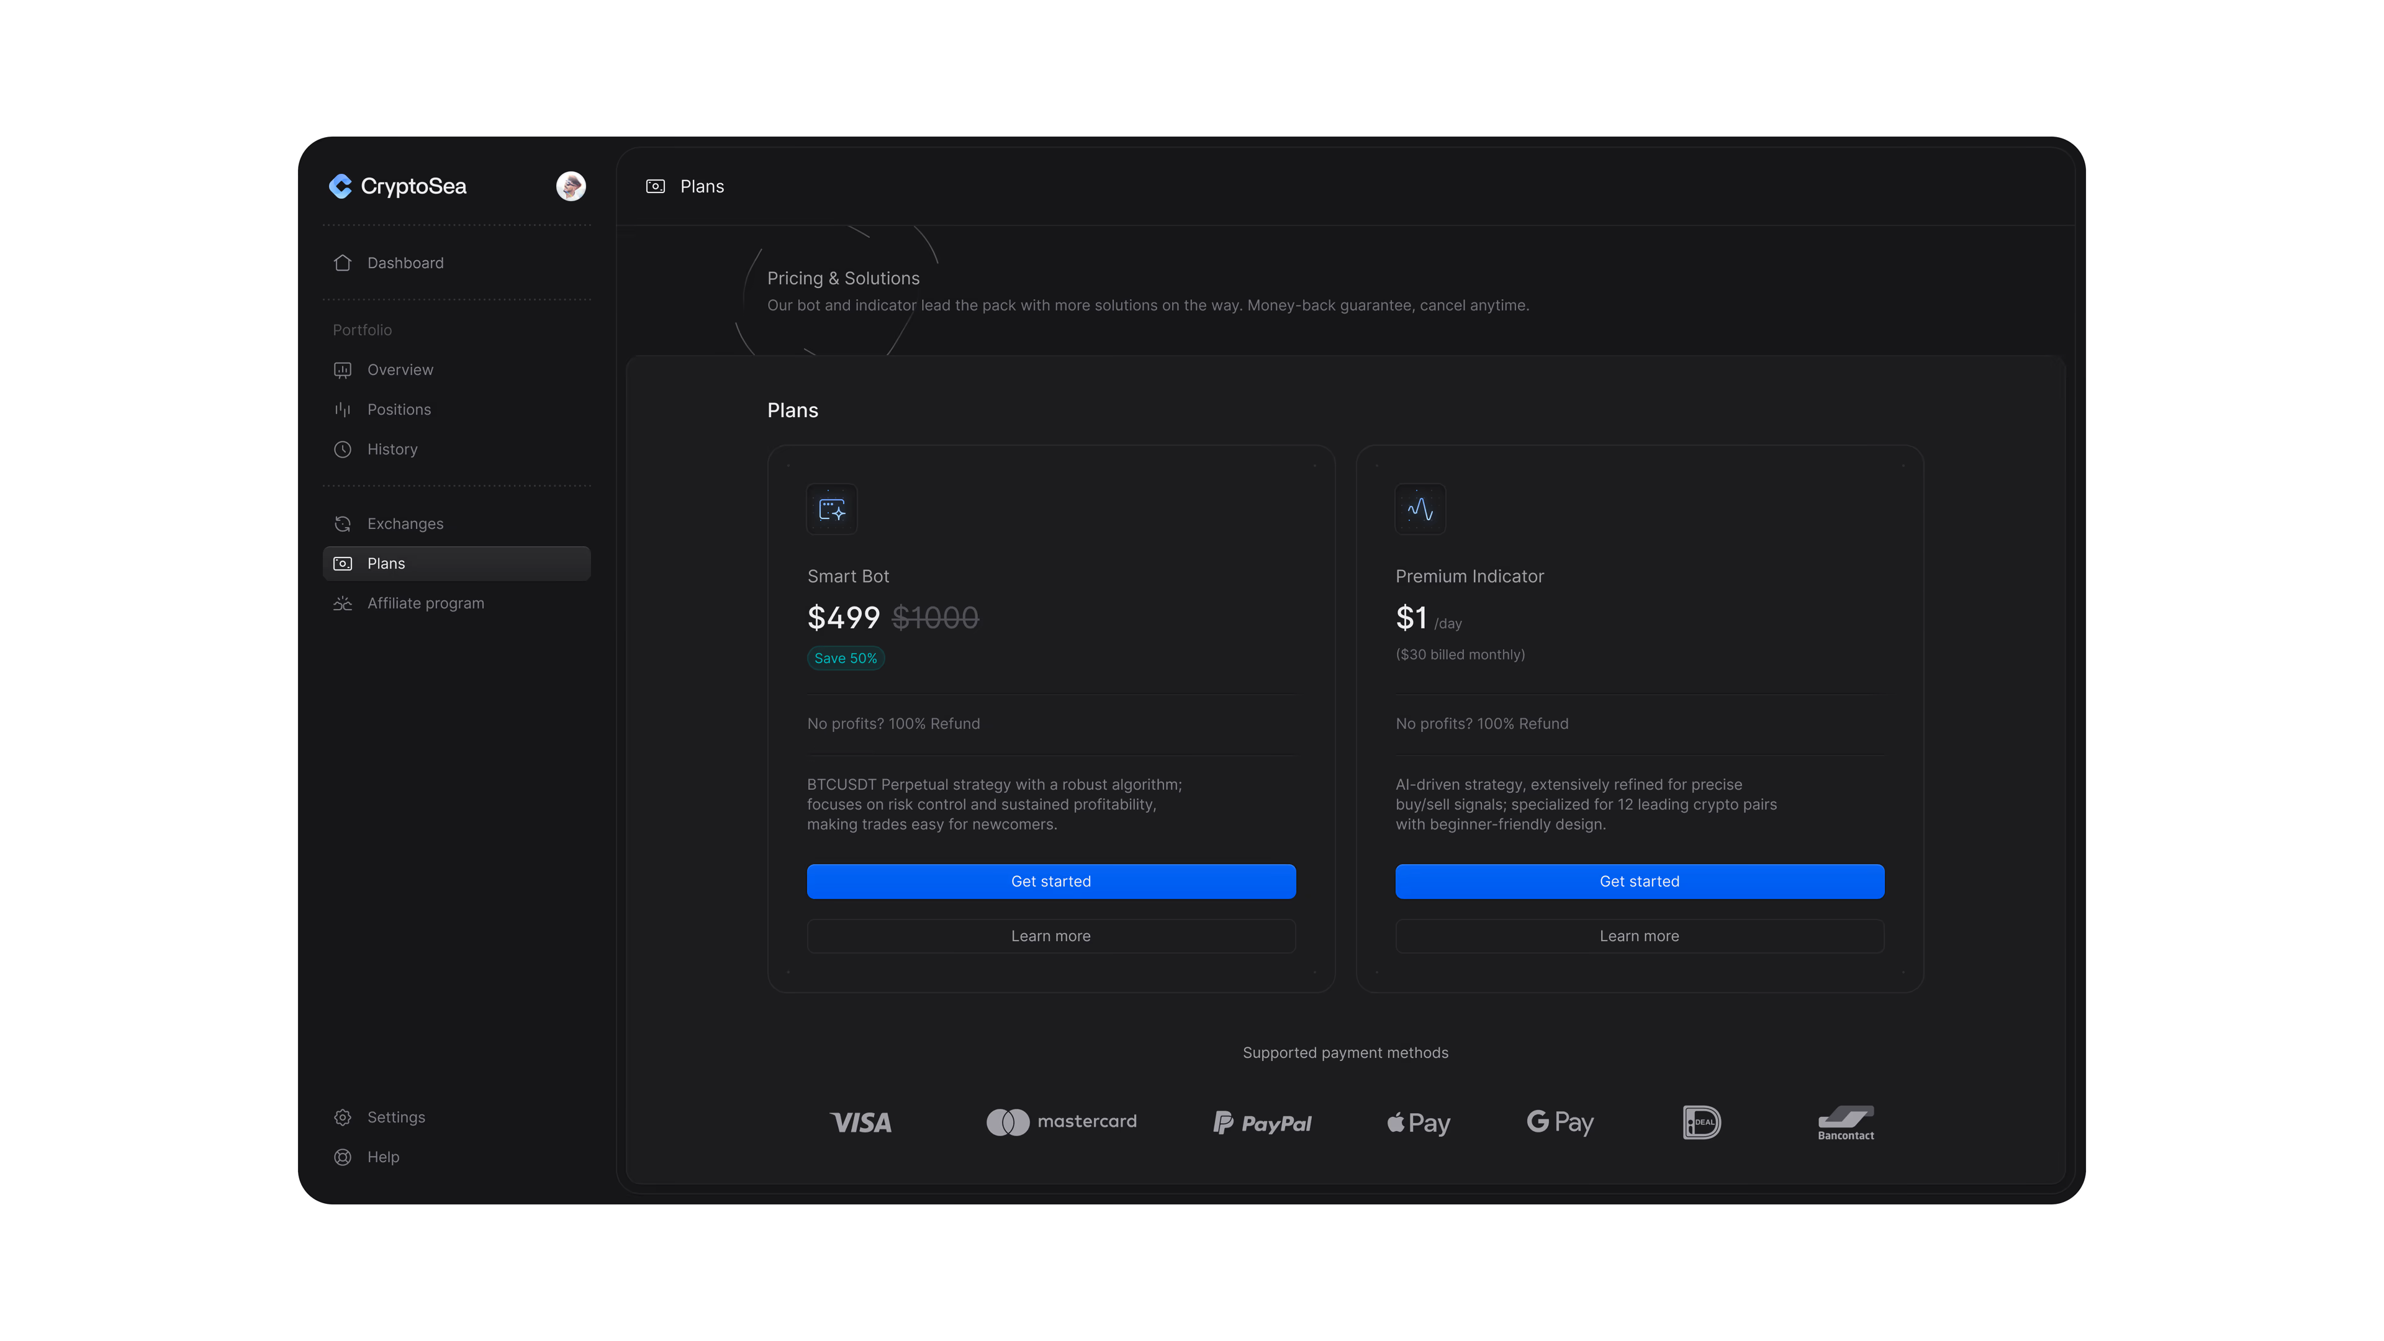Image resolution: width=2384 pixels, height=1341 pixels.
Task: Click the PayPal payment logo
Action: (x=1262, y=1122)
